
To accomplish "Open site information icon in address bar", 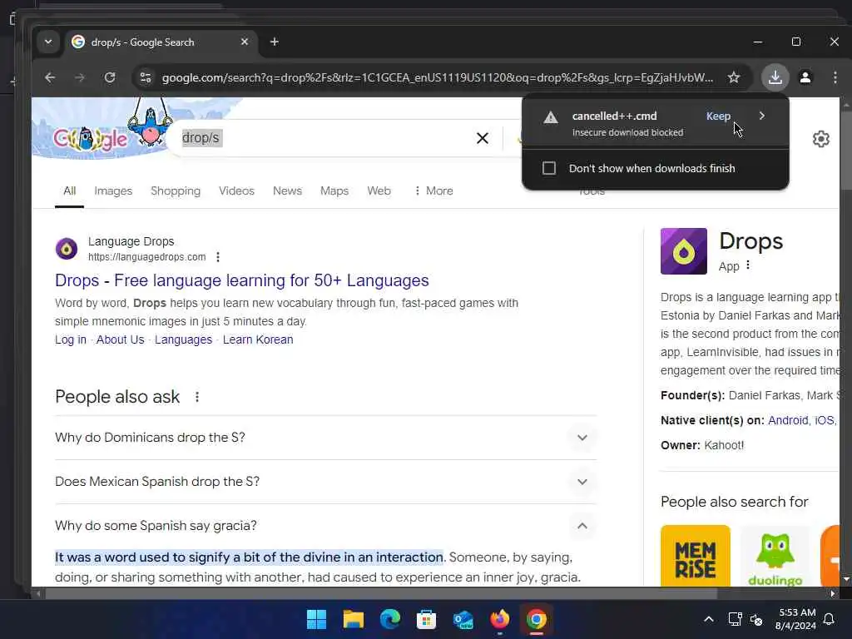I will click(x=145, y=77).
